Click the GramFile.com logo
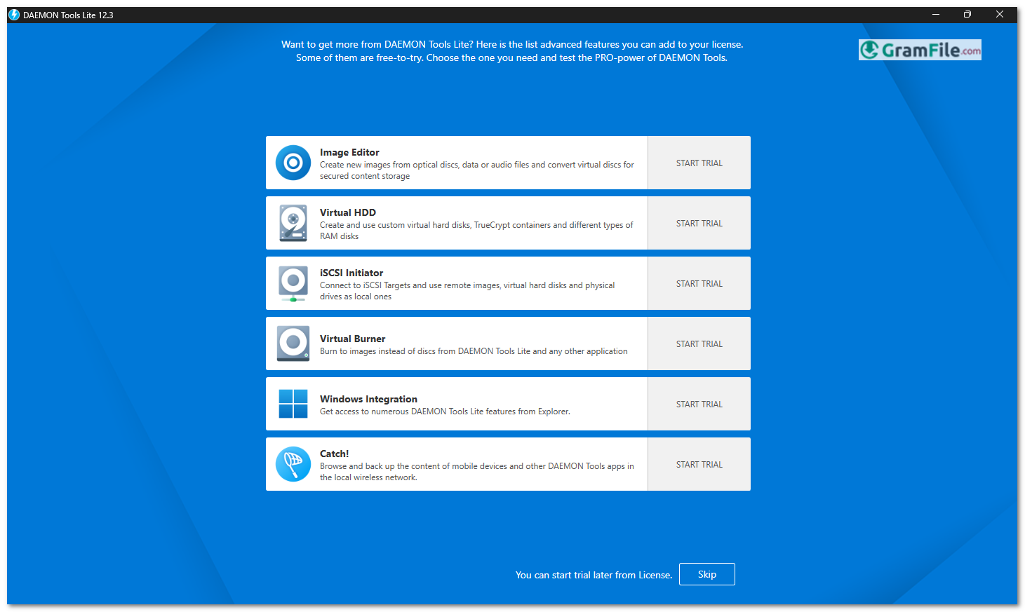This screenshot has width=1025, height=612. click(919, 50)
